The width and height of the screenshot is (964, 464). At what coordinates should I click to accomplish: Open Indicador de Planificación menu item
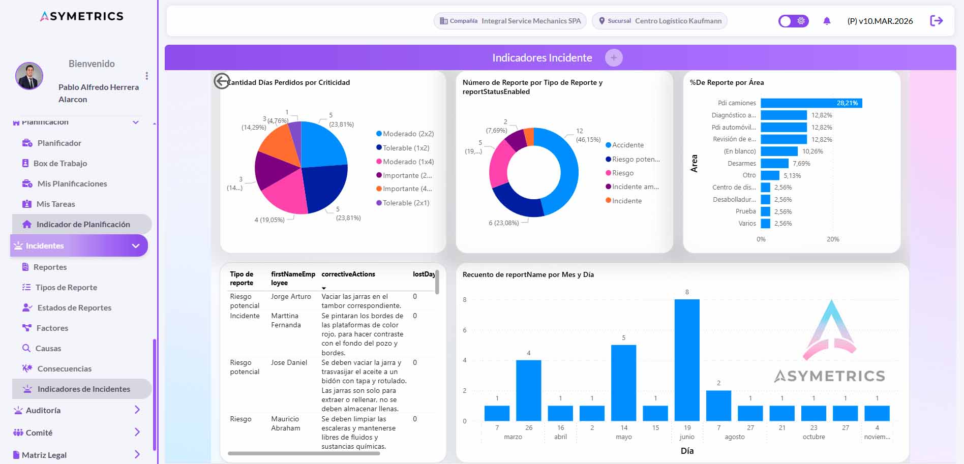pos(82,224)
